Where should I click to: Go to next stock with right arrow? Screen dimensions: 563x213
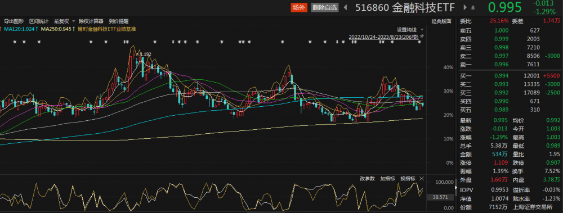466,7
